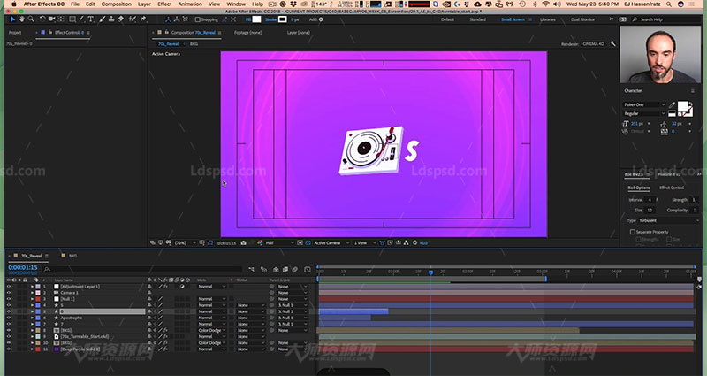Screen dimensions: 707x376
Task: Click the Graph Editor icon in timeline
Action: (308, 270)
